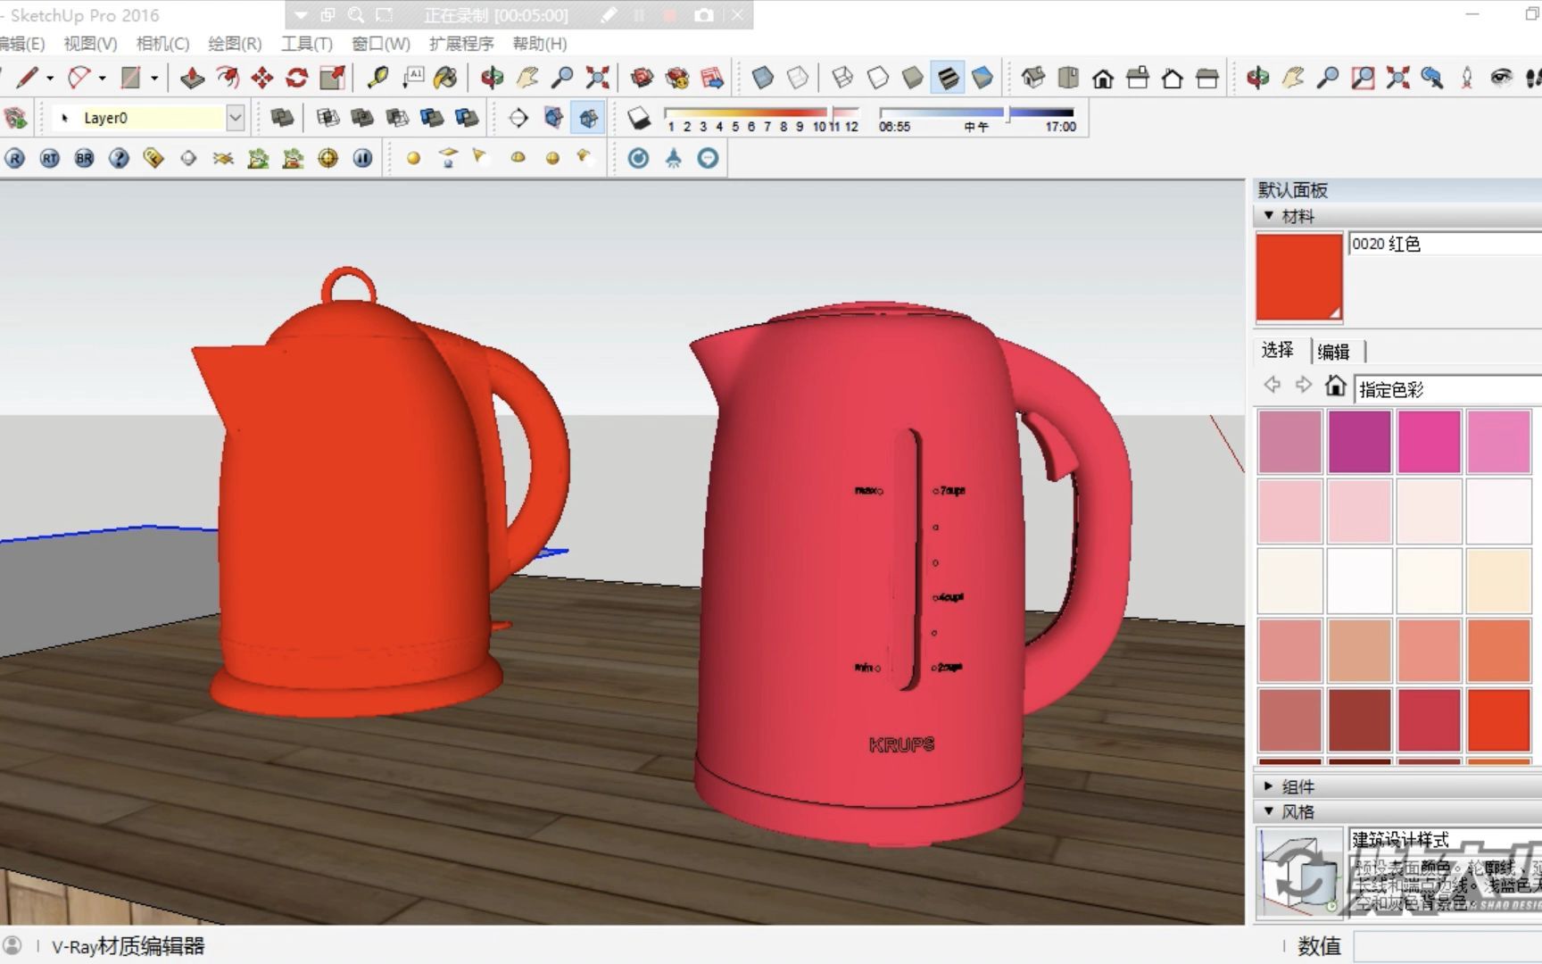
Task: Add a V-Ray omni light
Action: [x=413, y=158]
